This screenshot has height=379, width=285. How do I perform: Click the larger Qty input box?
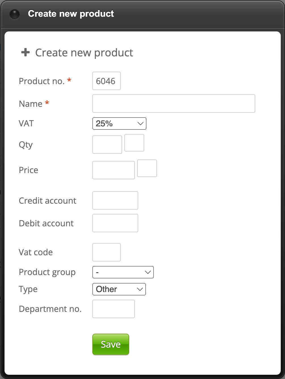(107, 144)
